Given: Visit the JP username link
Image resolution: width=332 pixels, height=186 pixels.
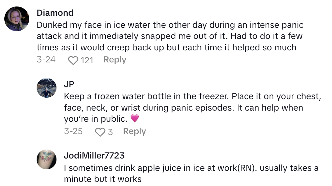Looking at the screenshot, I should coord(69,84).
